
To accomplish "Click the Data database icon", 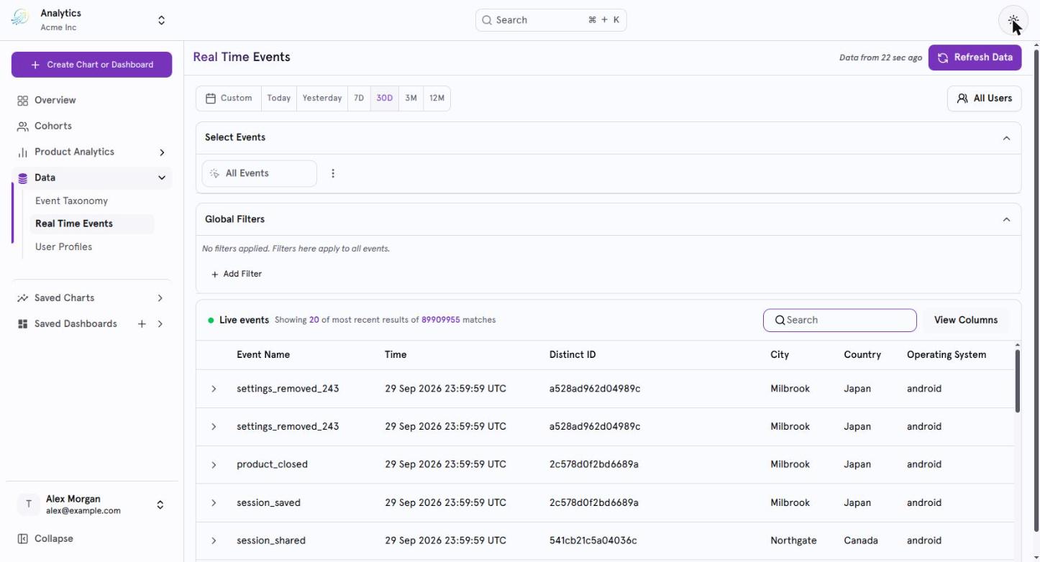I will (22, 178).
